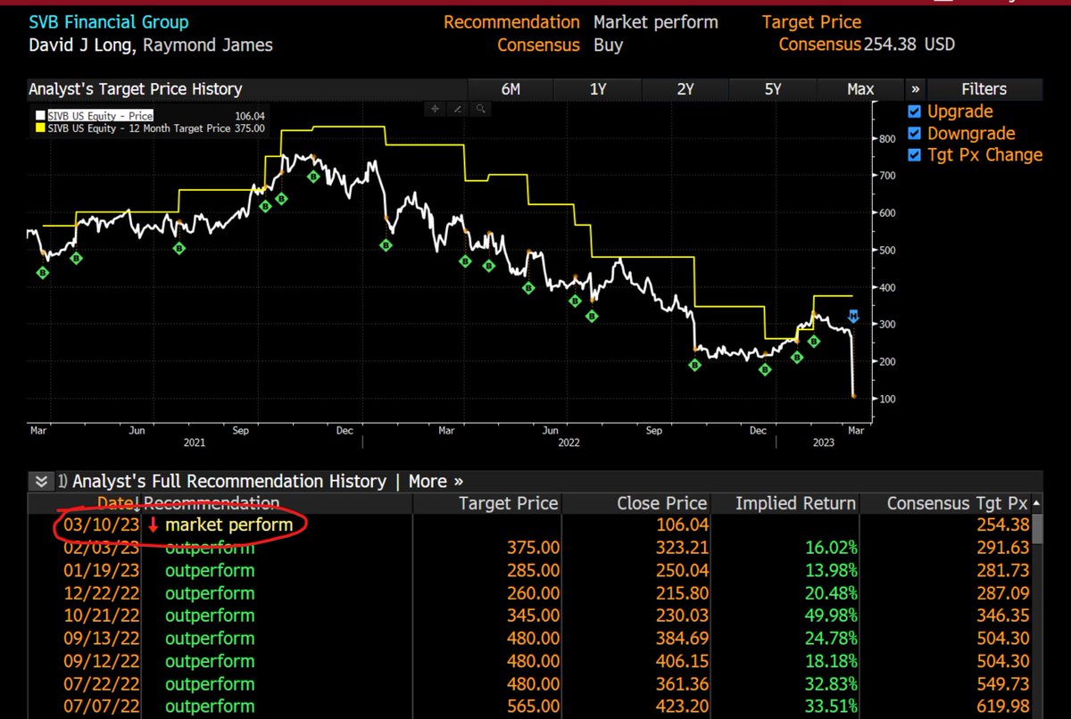Image resolution: width=1071 pixels, height=719 pixels.
Task: Sort by Consensus Tgt Px column header
Action: click(x=958, y=504)
